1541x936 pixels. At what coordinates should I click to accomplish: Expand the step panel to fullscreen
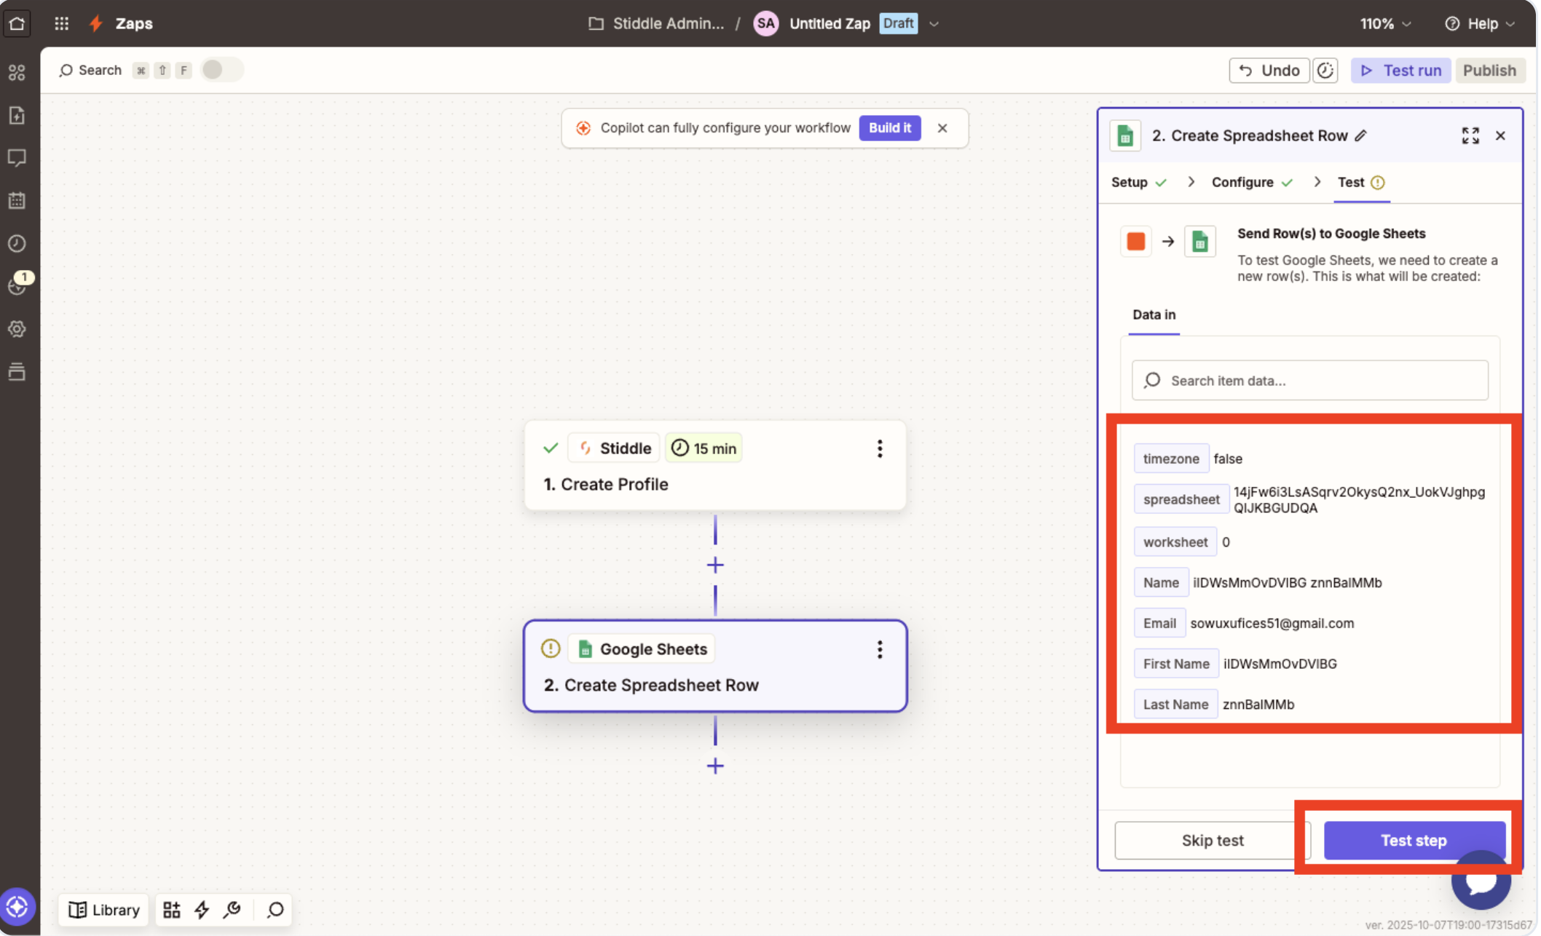(1470, 136)
